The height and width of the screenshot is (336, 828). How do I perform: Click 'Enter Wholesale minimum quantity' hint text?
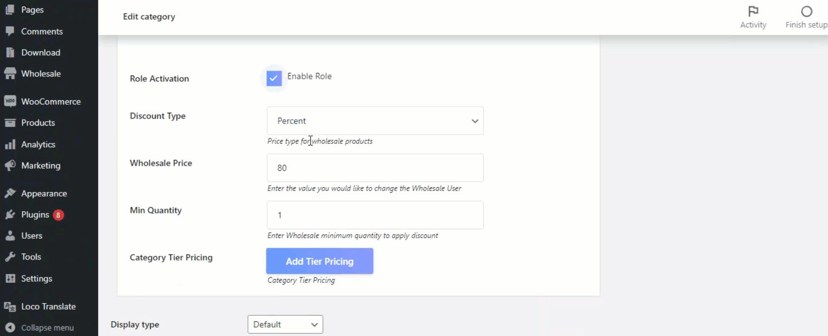[x=353, y=235]
